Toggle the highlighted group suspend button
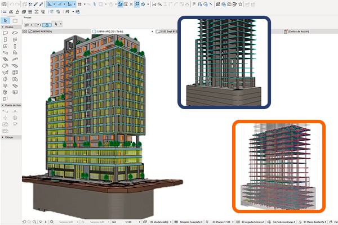 click(137, 4)
